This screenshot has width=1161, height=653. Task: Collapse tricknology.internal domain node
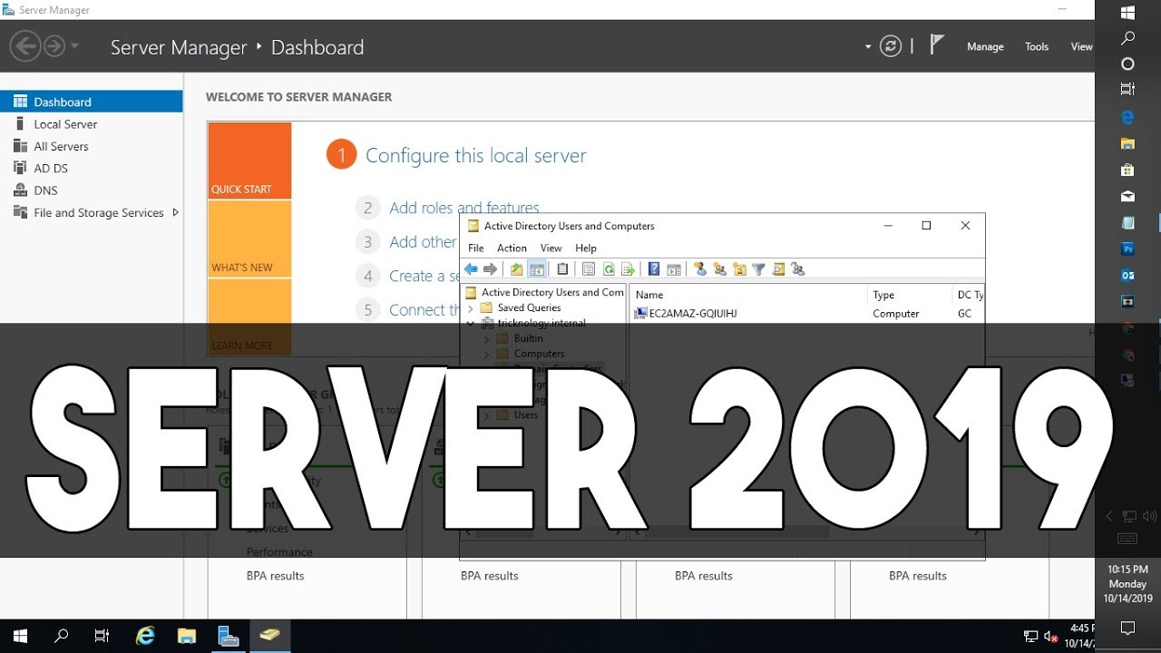tap(471, 323)
